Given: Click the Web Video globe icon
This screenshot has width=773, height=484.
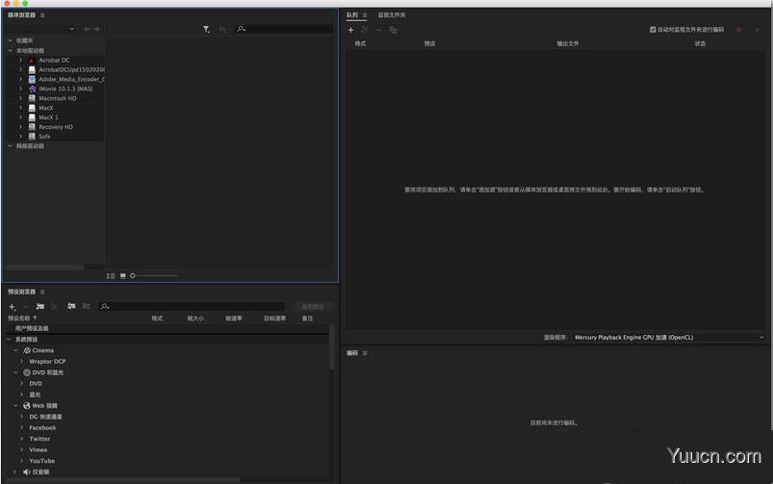Looking at the screenshot, I should click(27, 406).
